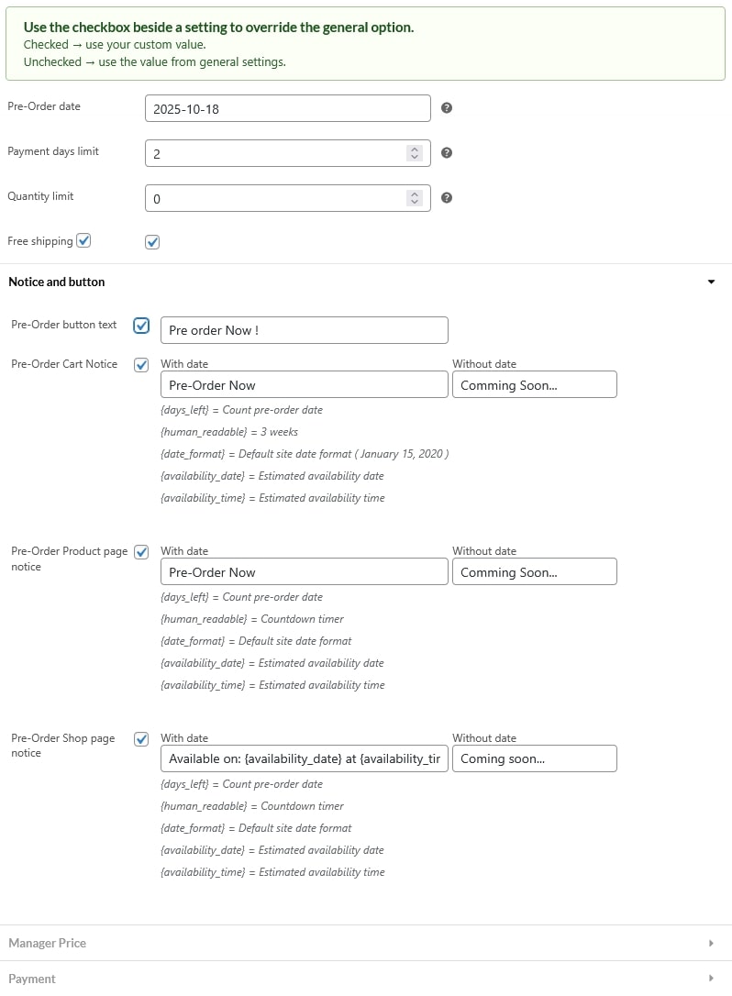Toggle Pre-Order Shop page notice checkbox
Screen dimensions: 732x996
(141, 739)
